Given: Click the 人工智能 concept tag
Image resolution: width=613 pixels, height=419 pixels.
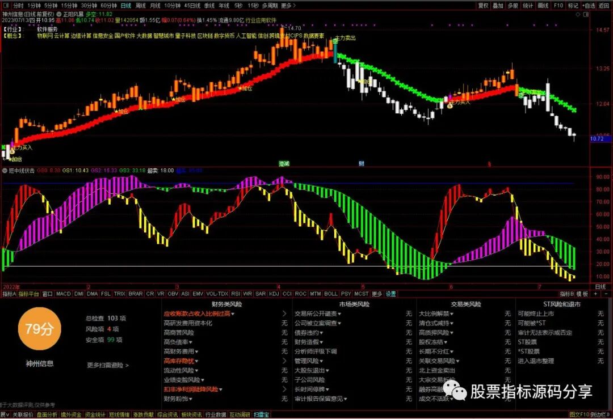Looking at the screenshot, I should [246, 36].
